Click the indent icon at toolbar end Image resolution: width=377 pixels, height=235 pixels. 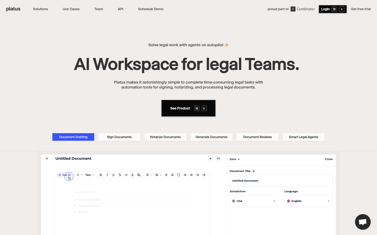point(204,175)
